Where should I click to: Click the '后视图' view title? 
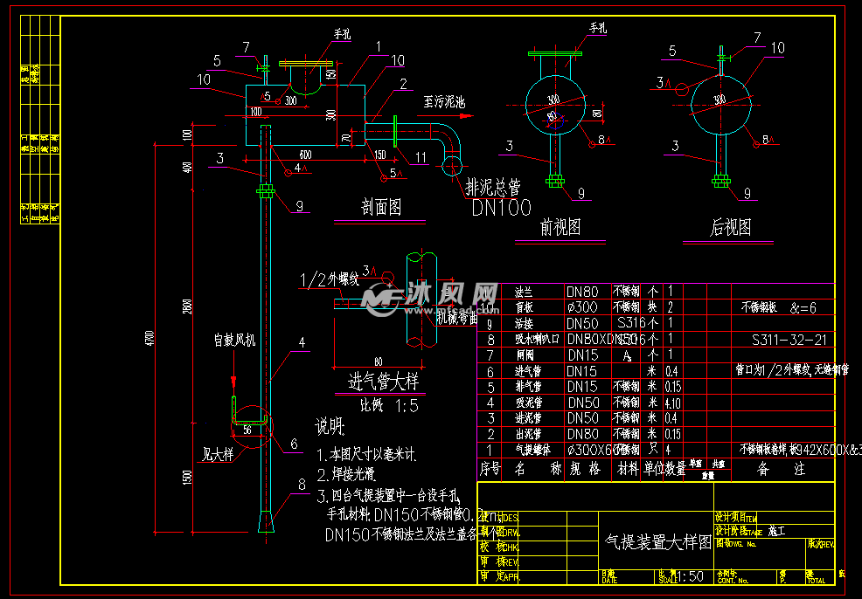730,227
